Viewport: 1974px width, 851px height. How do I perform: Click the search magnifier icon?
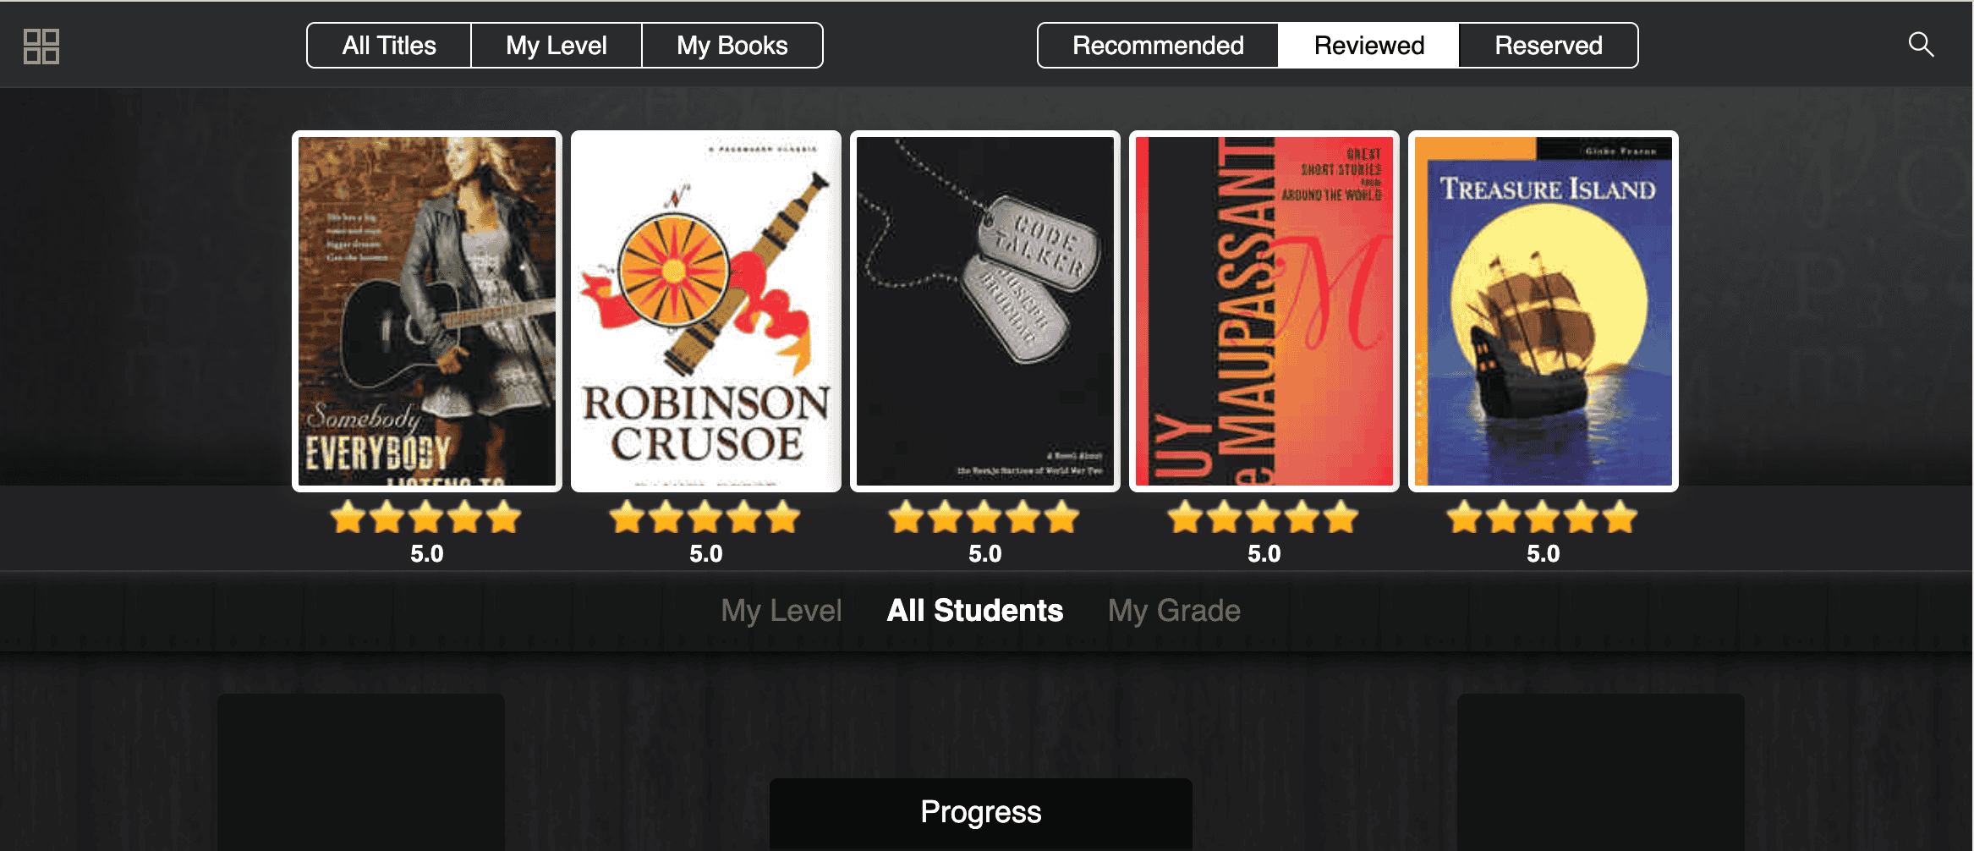coord(1921,45)
